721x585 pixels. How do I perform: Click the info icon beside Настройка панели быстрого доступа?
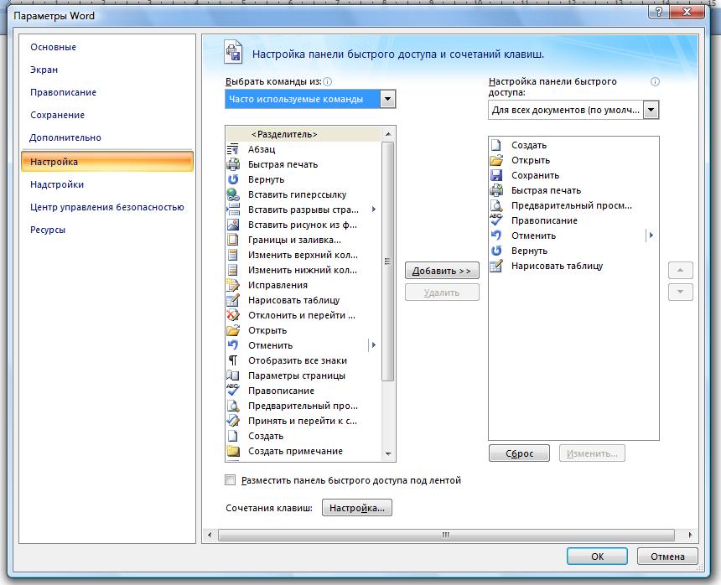(655, 82)
